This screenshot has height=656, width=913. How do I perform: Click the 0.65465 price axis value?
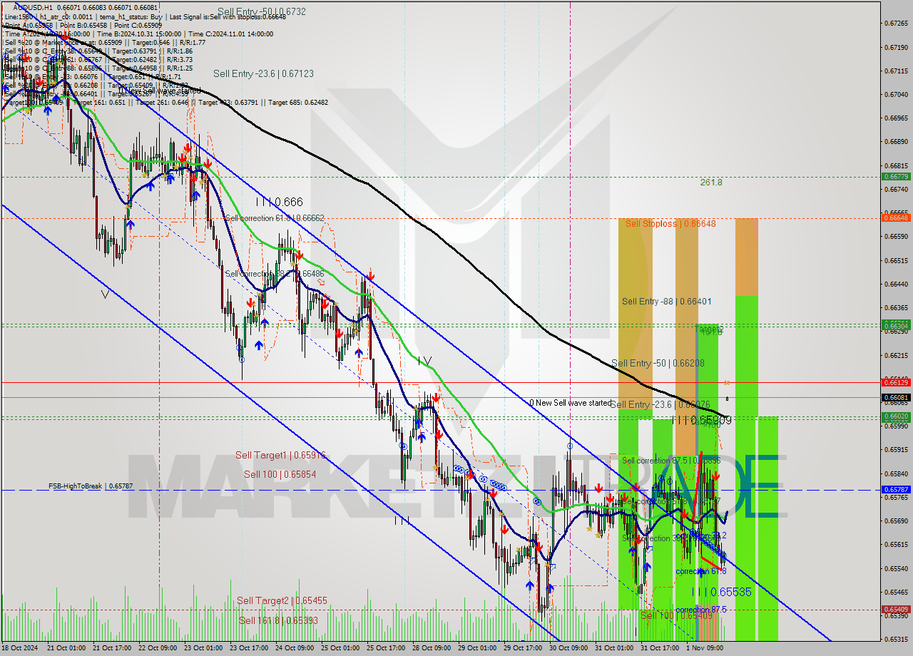[896, 592]
